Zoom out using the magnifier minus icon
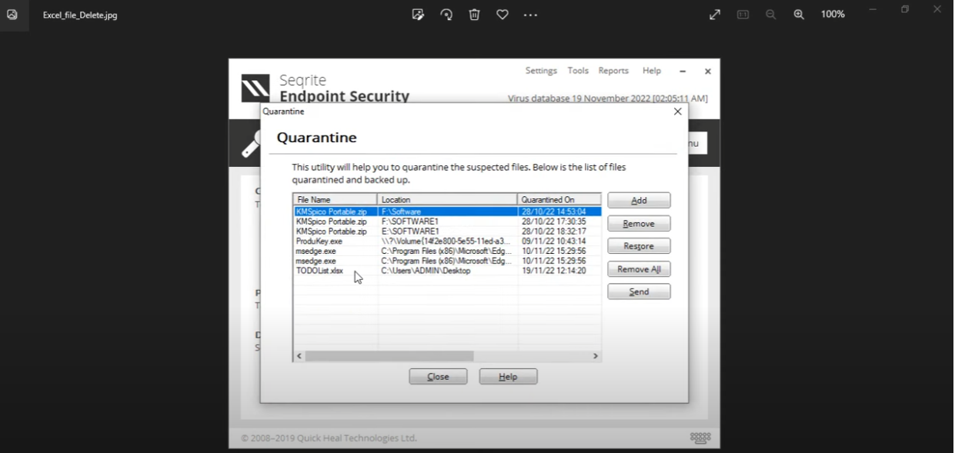This screenshot has height=453, width=955. 770,15
